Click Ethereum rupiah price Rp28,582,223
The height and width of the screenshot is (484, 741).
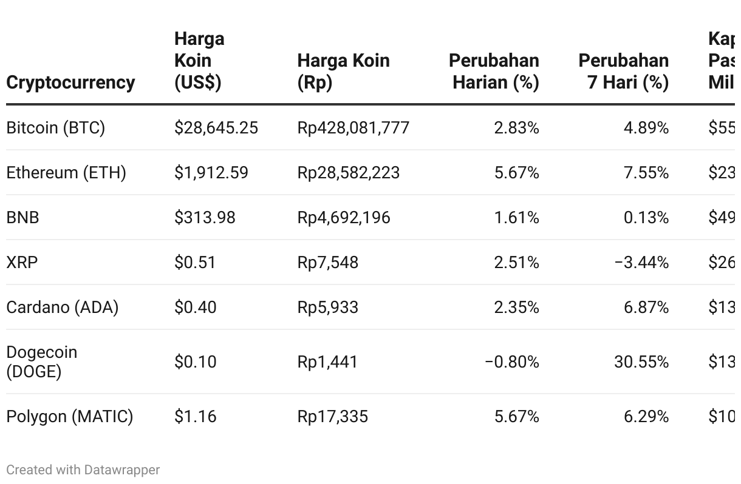(349, 173)
